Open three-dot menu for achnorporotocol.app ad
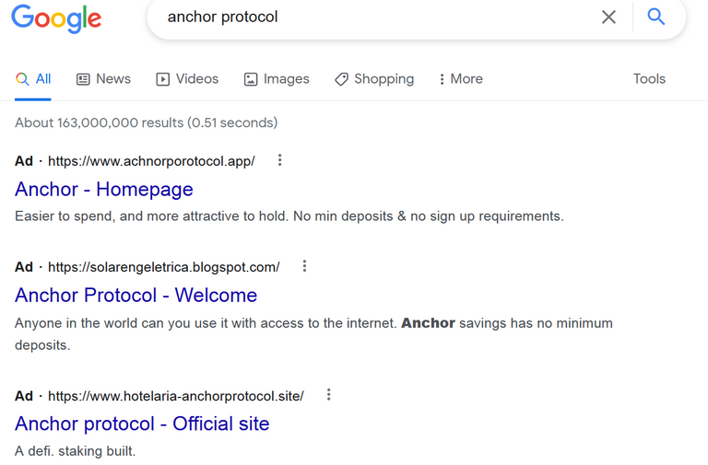 tap(280, 160)
